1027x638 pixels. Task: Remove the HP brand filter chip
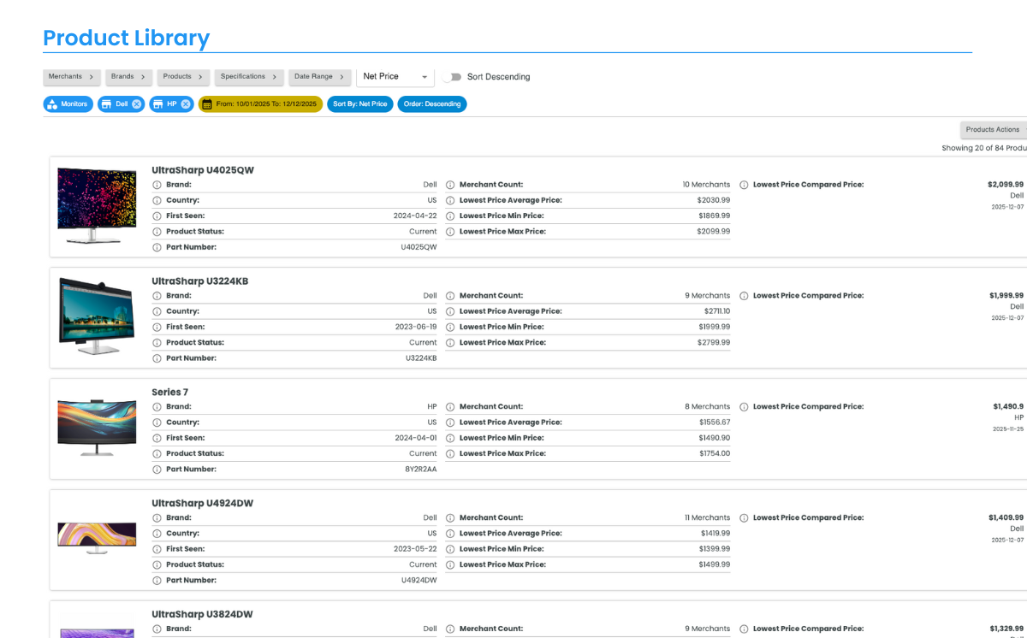point(186,104)
